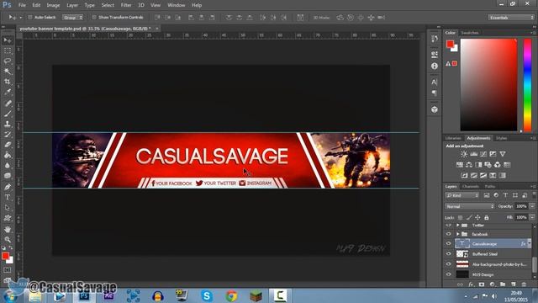The width and height of the screenshot is (538, 303).
Task: Click the Opacity percentage field
Action: 521,206
